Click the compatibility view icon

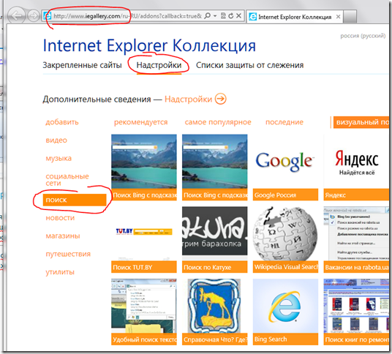pyautogui.click(x=223, y=16)
